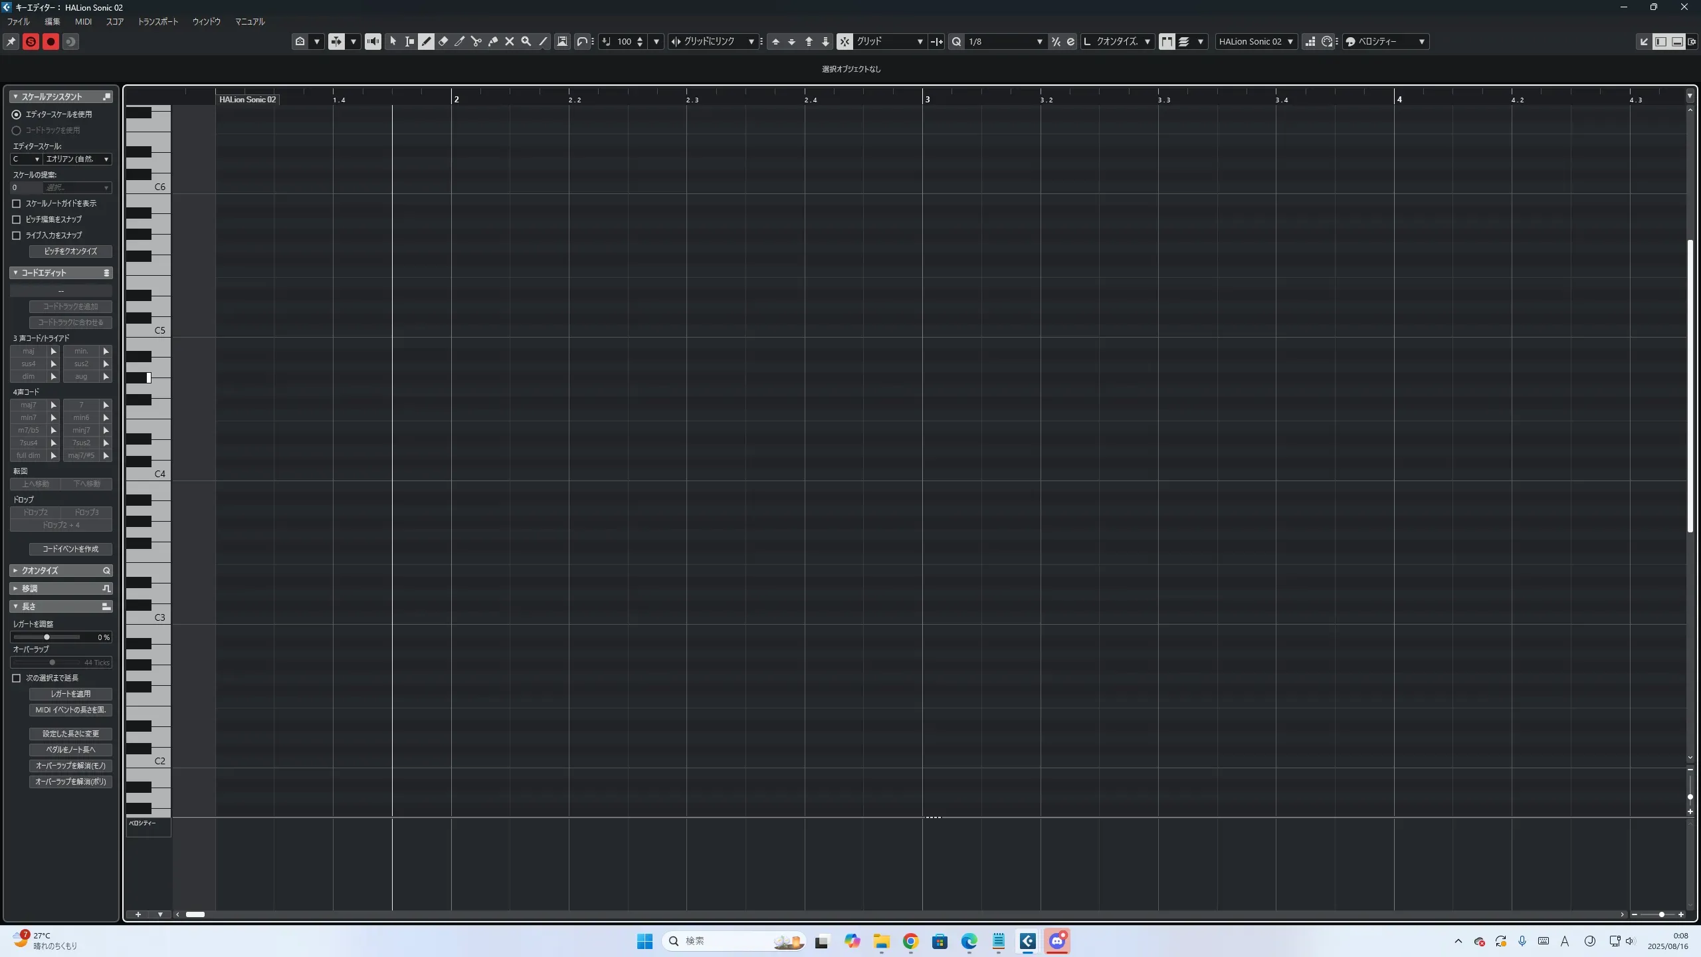Screen dimensions: 1701x957
Task: Adjust the レガートを調整 slider handle
Action: [47, 637]
